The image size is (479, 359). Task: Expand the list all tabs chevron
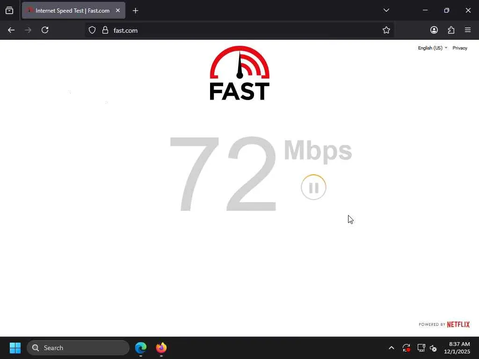(386, 10)
